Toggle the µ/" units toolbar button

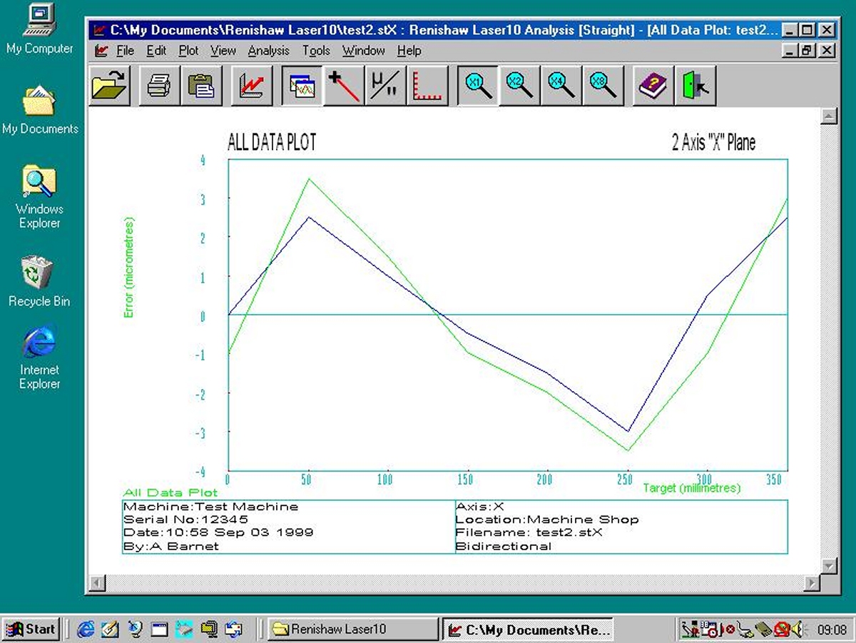point(385,86)
